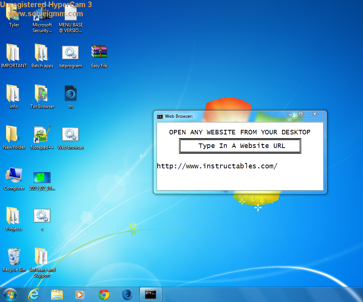The width and height of the screenshot is (363, 302).
Task: Click the 'OPEN ANY WEBSITE FROM YOUR DESKTOP' heading
Action: 240,132
